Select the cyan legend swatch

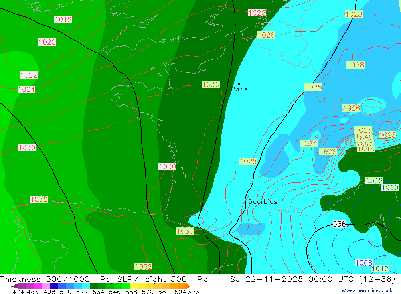click(86, 286)
